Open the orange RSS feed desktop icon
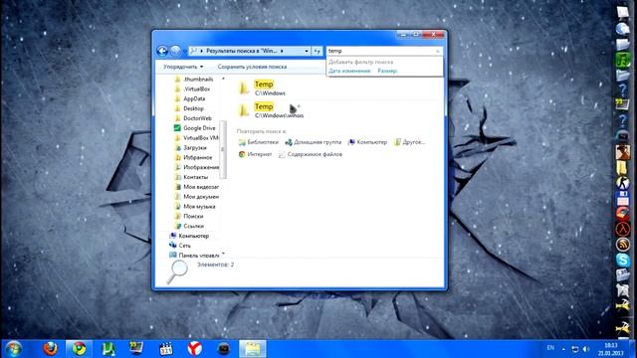 tap(623, 244)
